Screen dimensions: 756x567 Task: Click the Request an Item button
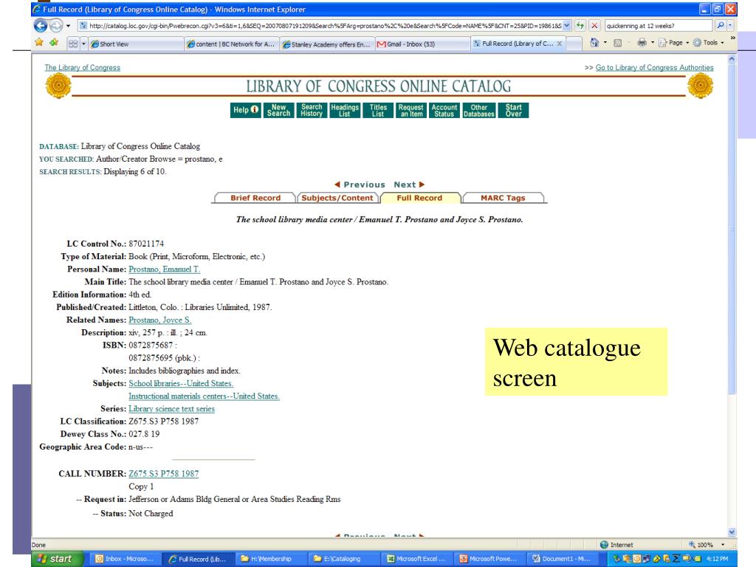click(411, 110)
